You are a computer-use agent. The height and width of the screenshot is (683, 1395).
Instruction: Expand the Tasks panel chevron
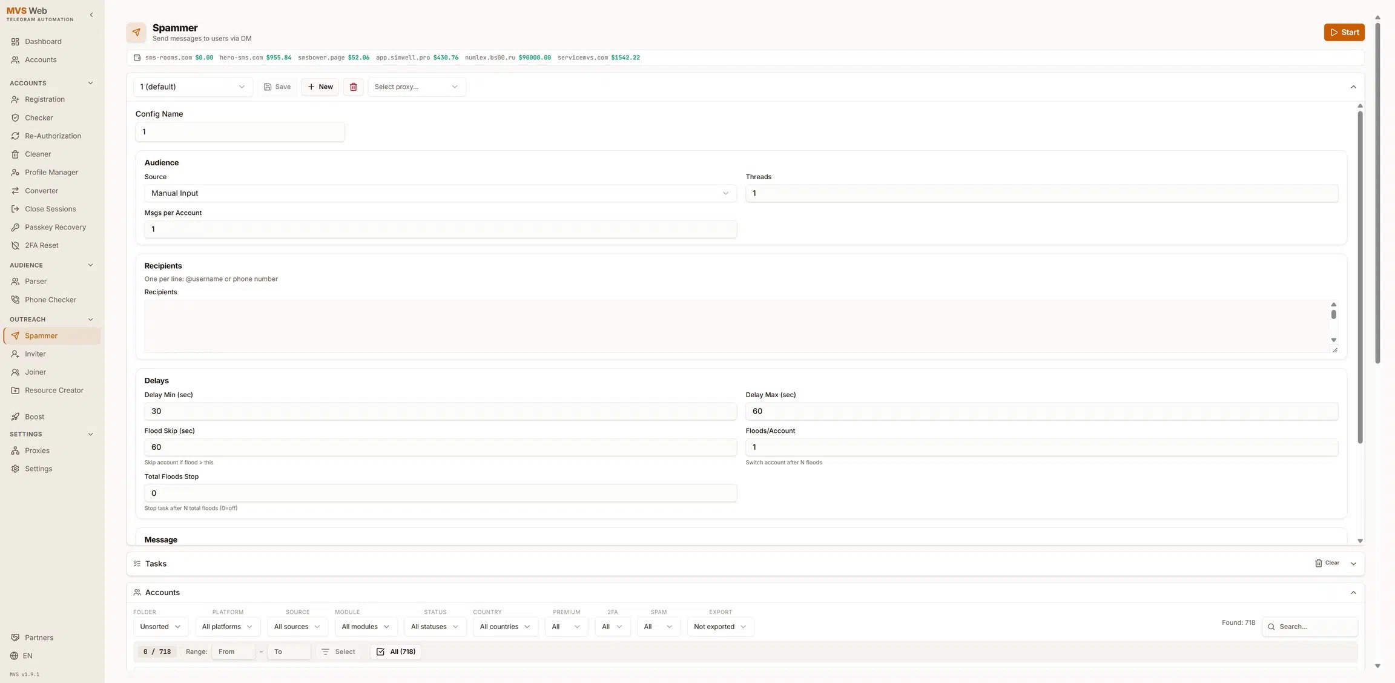coord(1353,564)
